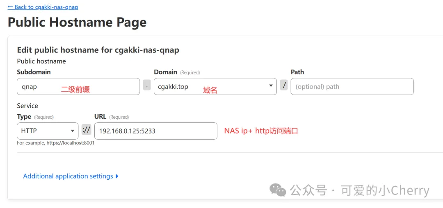The image size is (443, 208).
Task: Click the red 'NAS ip+ http访问端口' annotation
Action: [x=261, y=131]
